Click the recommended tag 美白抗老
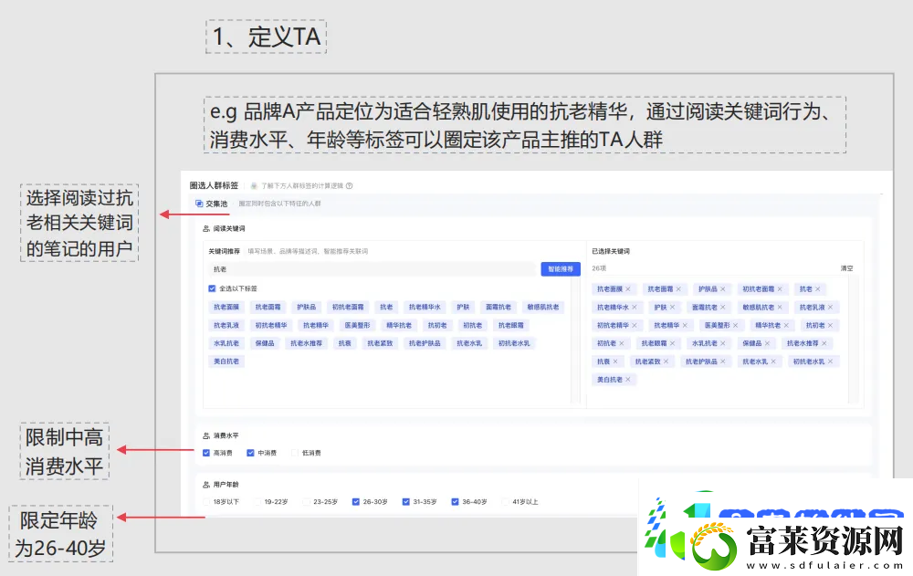The width and height of the screenshot is (913, 576). tap(226, 361)
